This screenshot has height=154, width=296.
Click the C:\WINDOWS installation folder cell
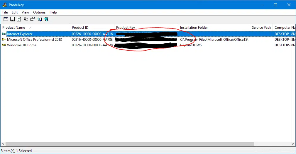pyautogui.click(x=191, y=45)
